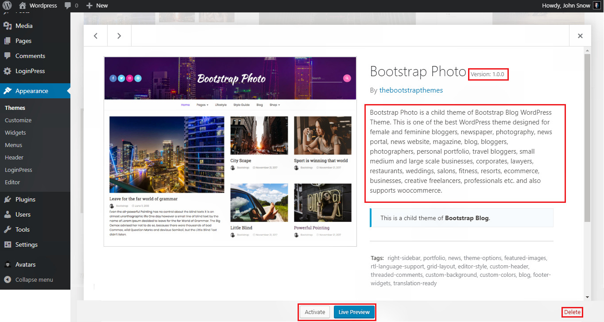Open Menus submenu item
The height and width of the screenshot is (322, 604).
[x=14, y=145]
